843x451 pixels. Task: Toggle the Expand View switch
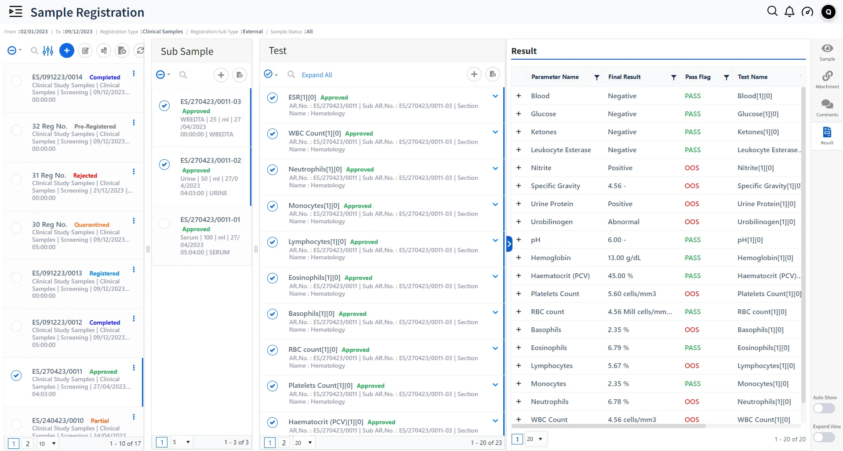(824, 437)
